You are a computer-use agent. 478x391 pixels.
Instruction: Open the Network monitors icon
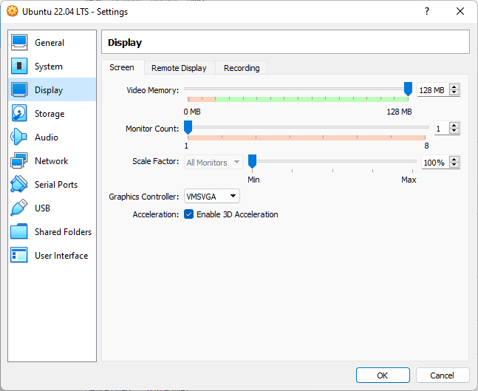tap(19, 160)
